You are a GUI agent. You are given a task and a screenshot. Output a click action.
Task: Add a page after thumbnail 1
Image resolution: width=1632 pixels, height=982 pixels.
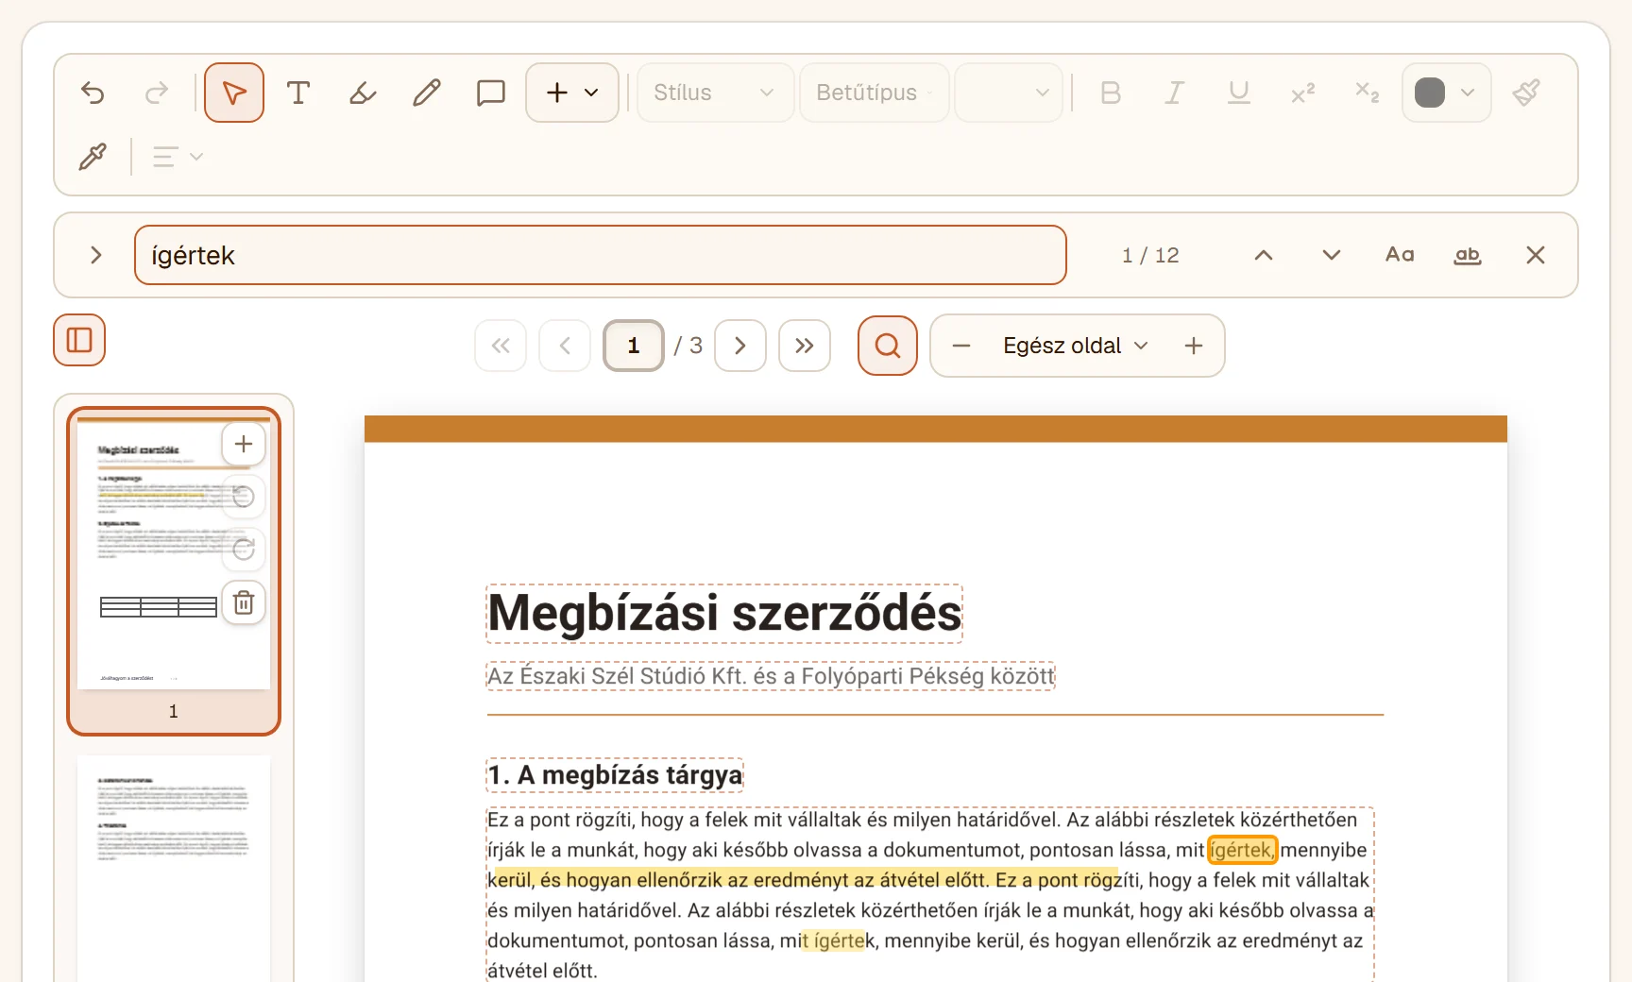point(244,444)
